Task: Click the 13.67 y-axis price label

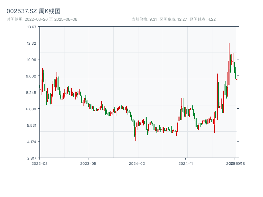Action: 32,27
